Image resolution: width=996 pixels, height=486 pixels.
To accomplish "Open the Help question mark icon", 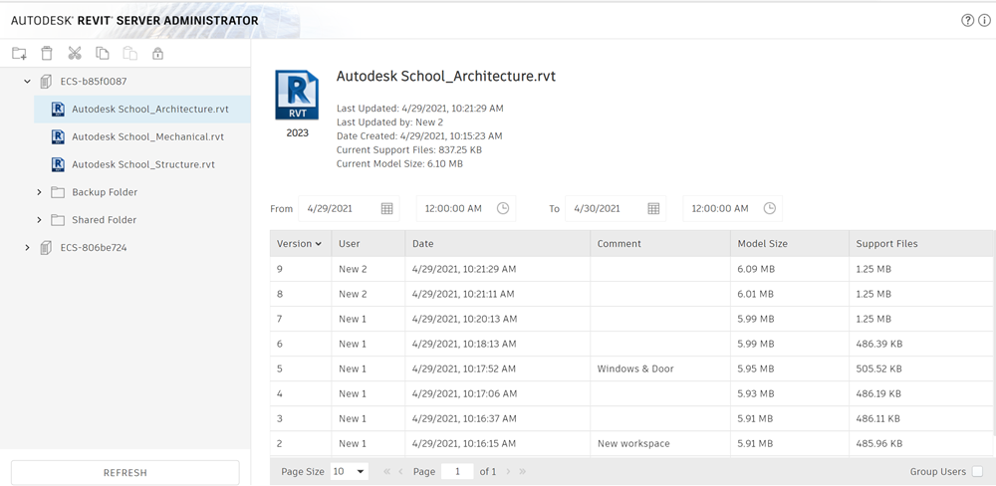I will [967, 20].
